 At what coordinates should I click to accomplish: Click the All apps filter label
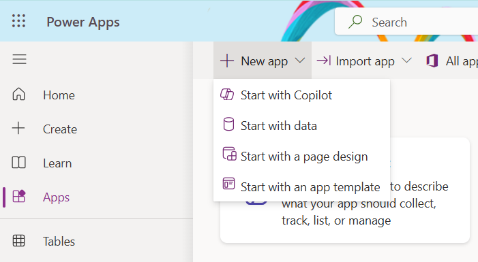click(x=462, y=61)
